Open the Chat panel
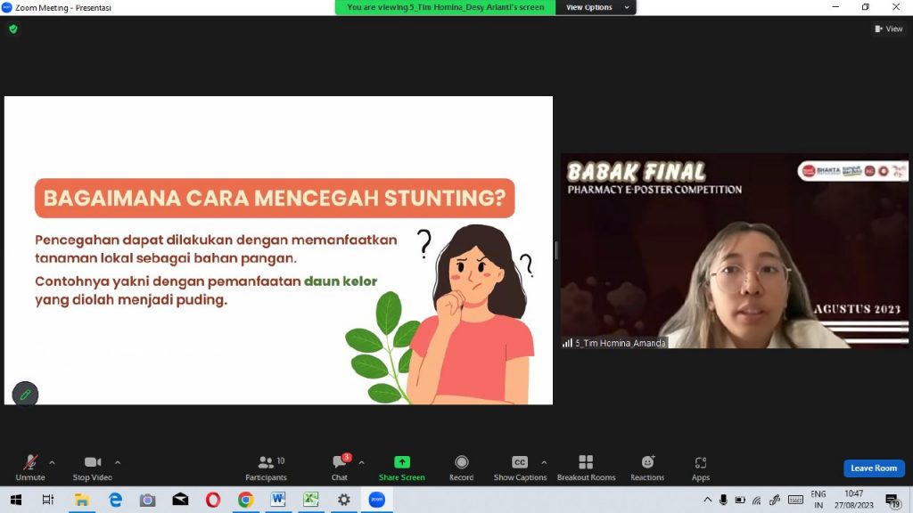Viewport: 913px width, 513px height. pos(340,467)
